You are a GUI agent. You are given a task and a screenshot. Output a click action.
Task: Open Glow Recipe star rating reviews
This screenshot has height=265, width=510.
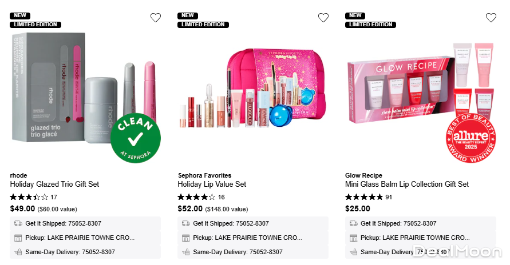(364, 197)
